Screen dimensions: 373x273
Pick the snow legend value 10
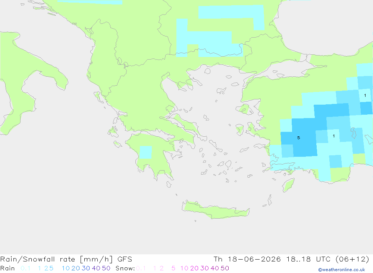pyautogui.click(x=184, y=268)
